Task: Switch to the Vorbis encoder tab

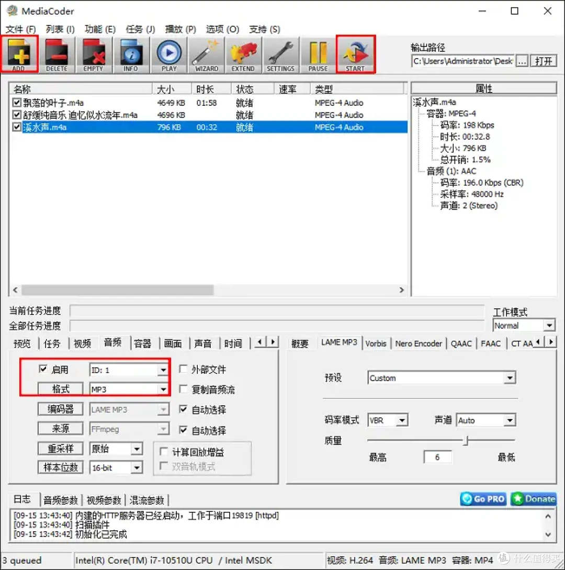Action: (x=376, y=343)
